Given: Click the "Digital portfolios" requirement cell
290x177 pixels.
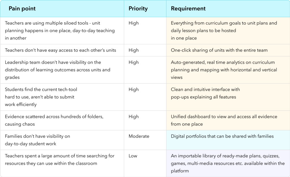Looking at the screenshot, I should click(222, 136).
